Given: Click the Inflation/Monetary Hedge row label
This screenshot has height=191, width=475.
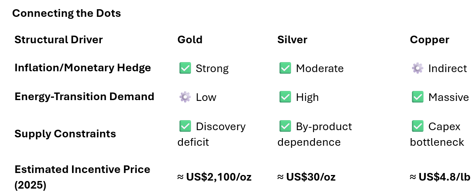Looking at the screenshot, I should pyautogui.click(x=82, y=68).
